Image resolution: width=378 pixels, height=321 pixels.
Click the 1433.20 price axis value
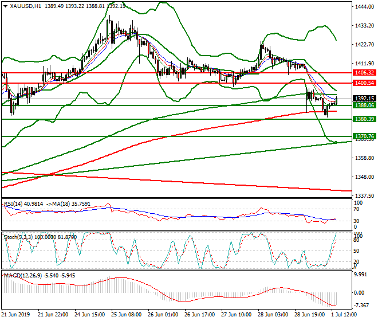coord(364,26)
